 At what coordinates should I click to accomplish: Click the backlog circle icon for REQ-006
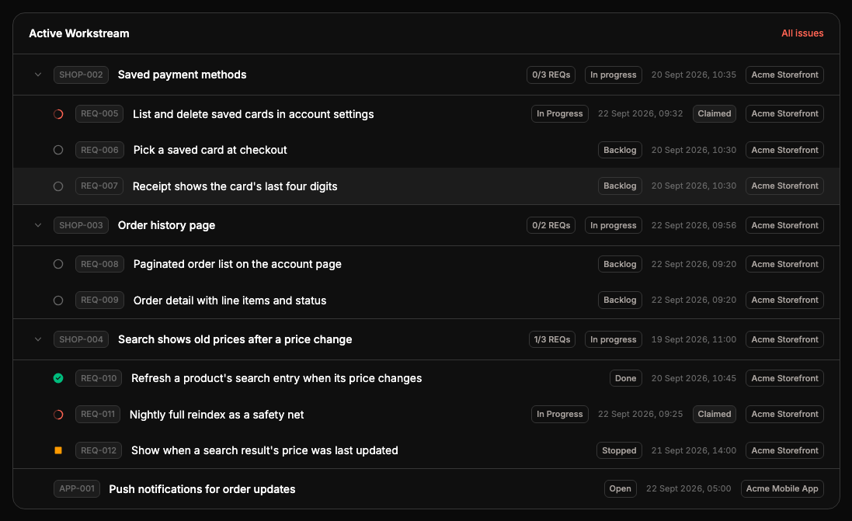[58, 150]
